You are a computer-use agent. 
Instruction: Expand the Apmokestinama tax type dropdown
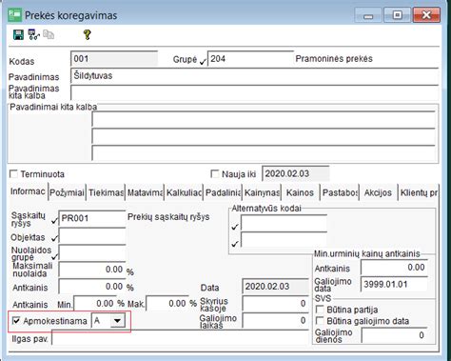[x=117, y=321]
